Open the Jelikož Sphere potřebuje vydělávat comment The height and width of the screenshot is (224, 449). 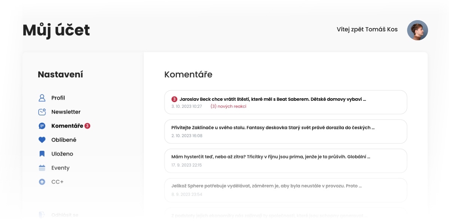click(x=285, y=190)
